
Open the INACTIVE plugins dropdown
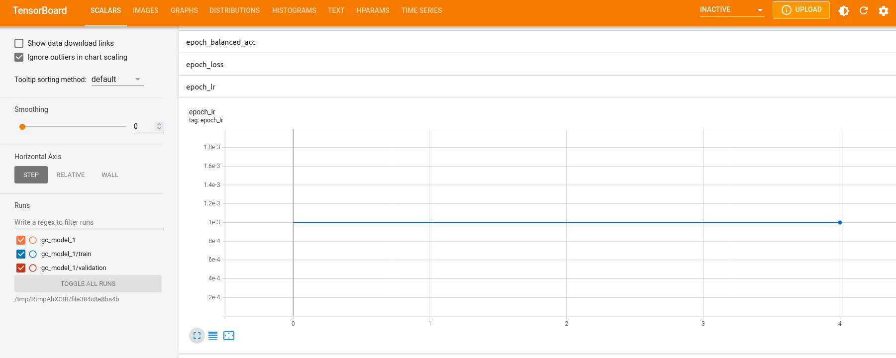coord(731,10)
